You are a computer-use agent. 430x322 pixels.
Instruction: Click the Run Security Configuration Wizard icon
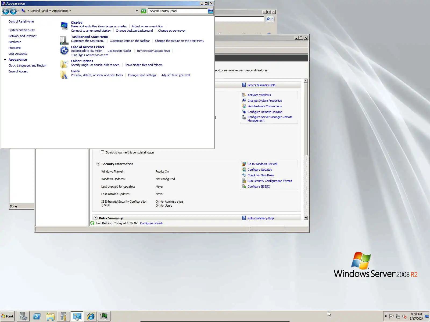point(244,181)
